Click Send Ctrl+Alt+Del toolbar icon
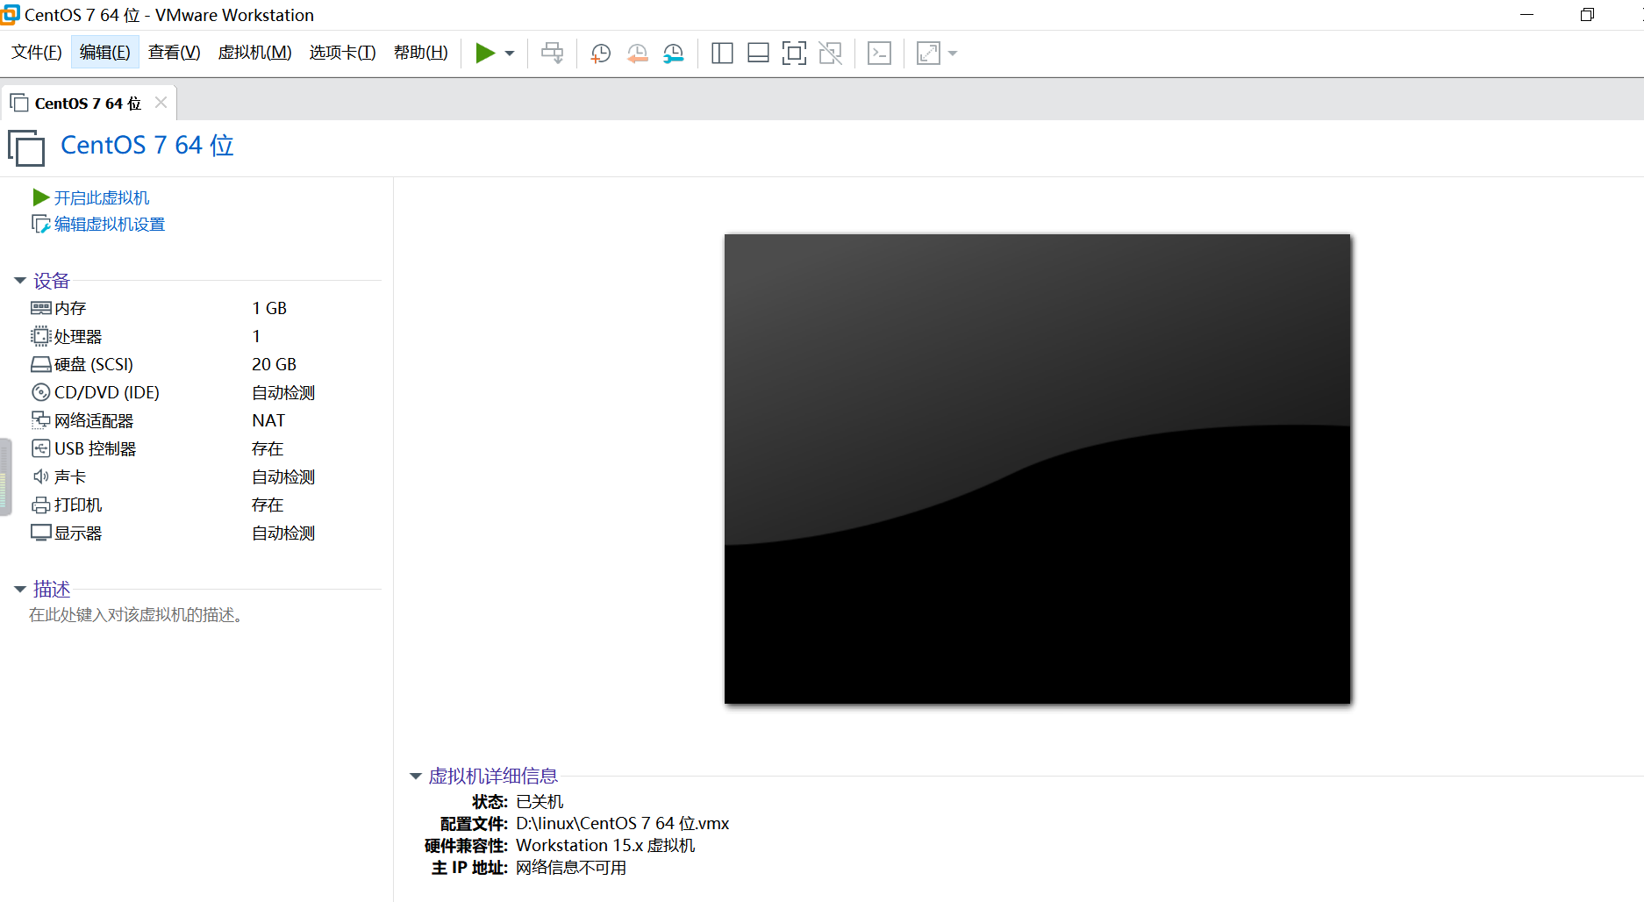Viewport: 1644px width, 902px height. coord(553,54)
